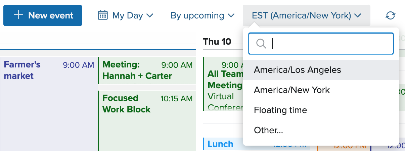Select America/Los Angeles timezone
Image resolution: width=405 pixels, height=151 pixels.
tap(321, 70)
